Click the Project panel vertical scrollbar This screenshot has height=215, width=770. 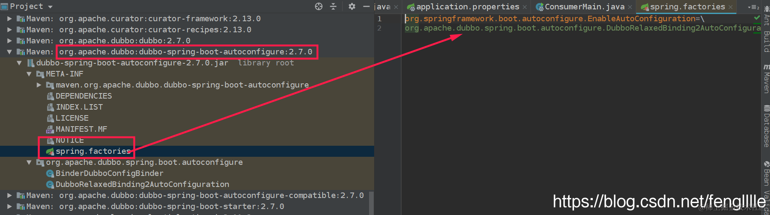tap(371, 203)
